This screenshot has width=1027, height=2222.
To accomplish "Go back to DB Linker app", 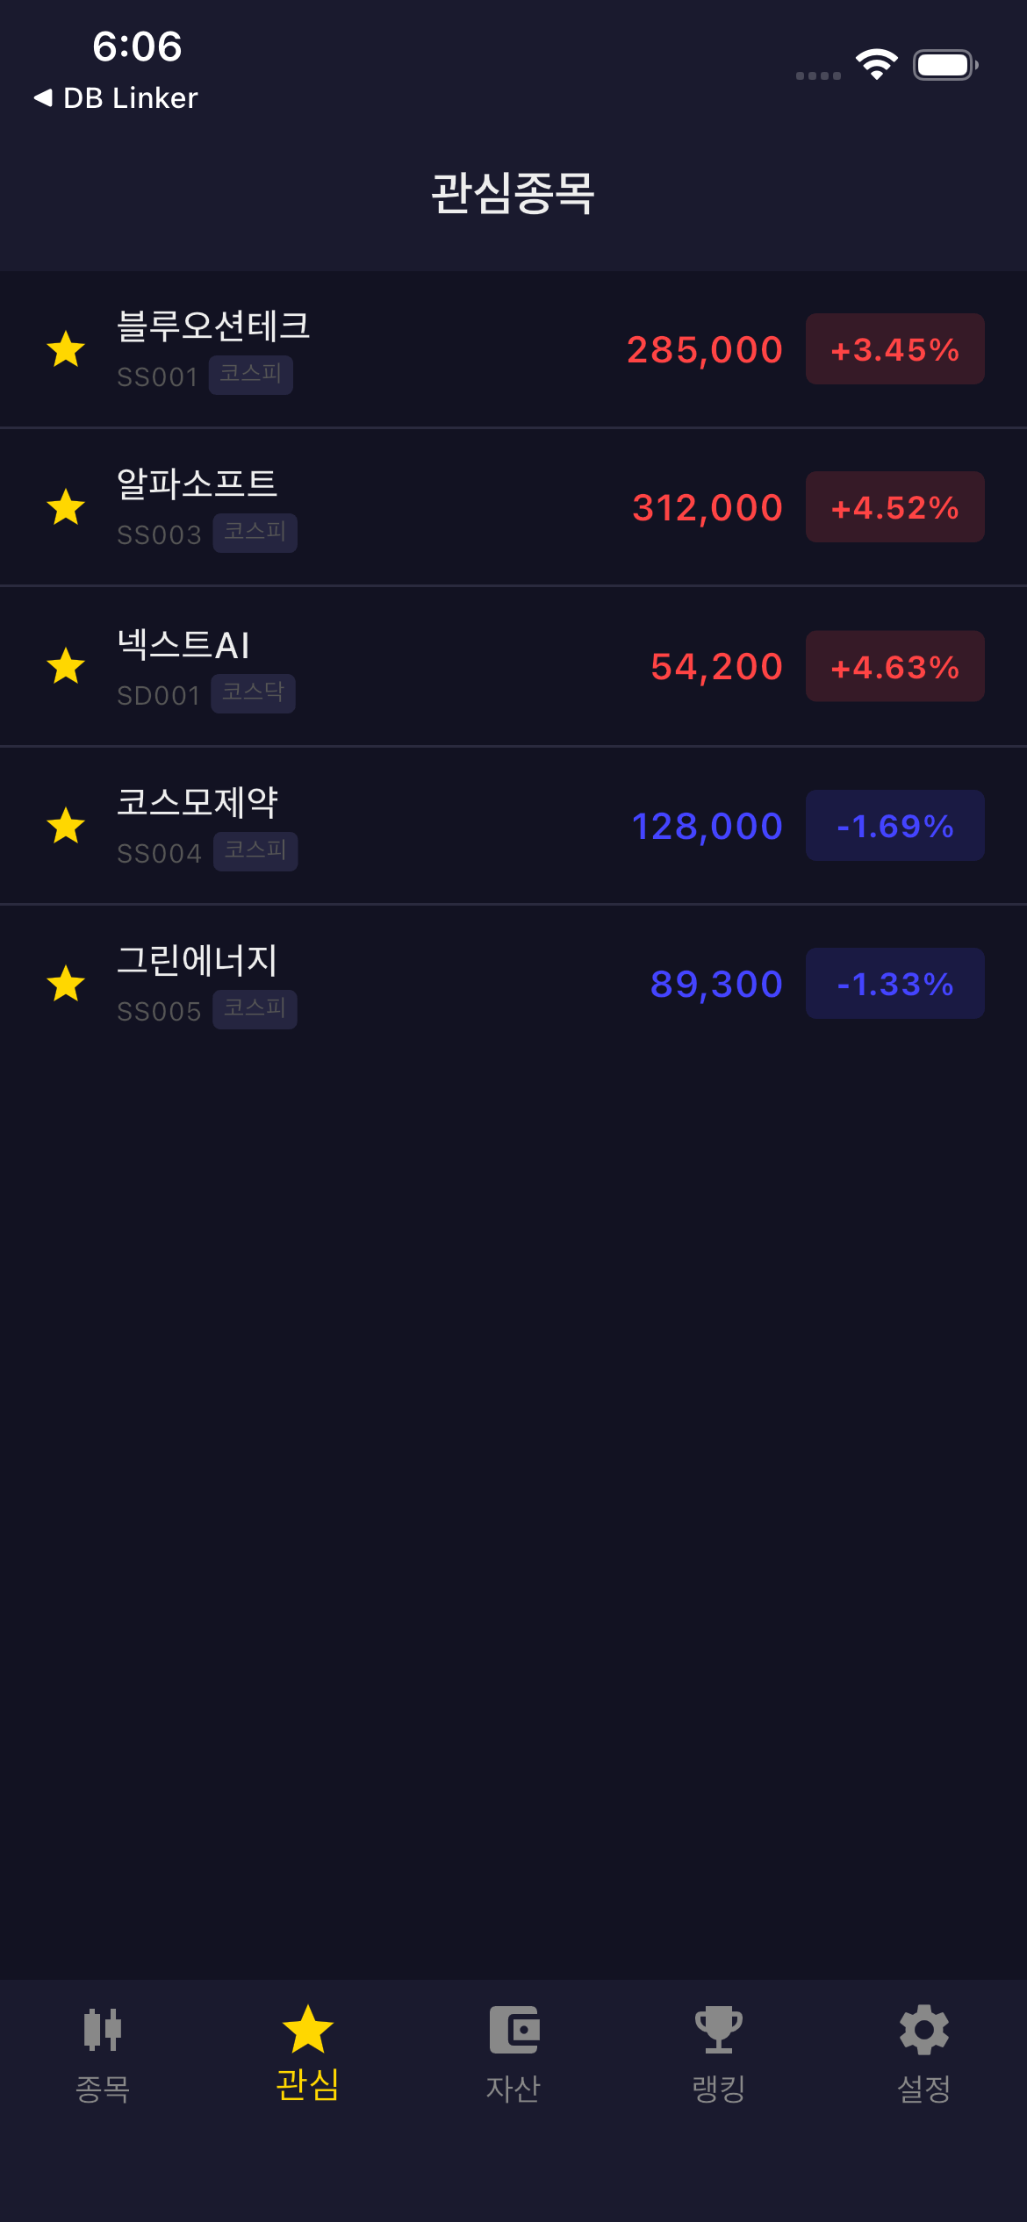I will coord(116,97).
